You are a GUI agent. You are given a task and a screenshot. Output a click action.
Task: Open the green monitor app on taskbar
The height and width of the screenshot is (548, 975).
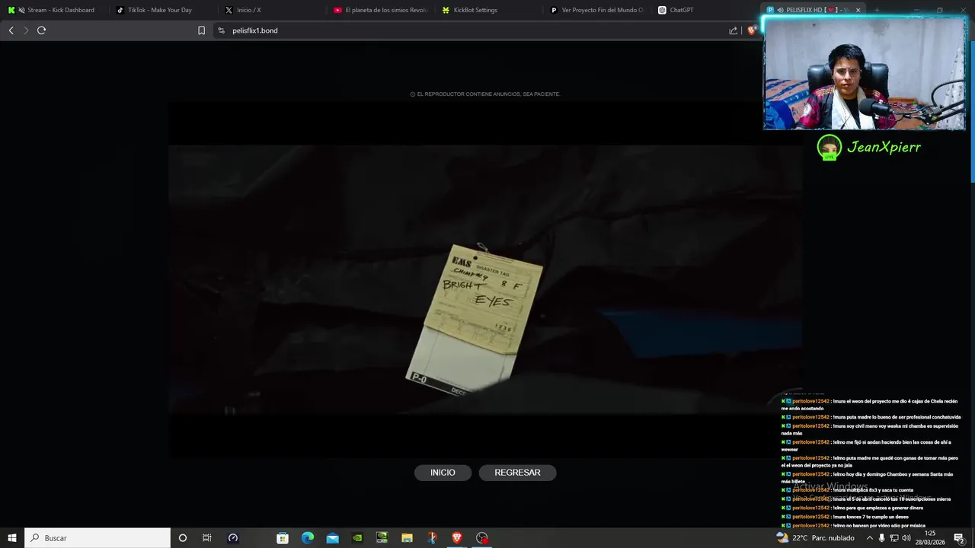(382, 538)
